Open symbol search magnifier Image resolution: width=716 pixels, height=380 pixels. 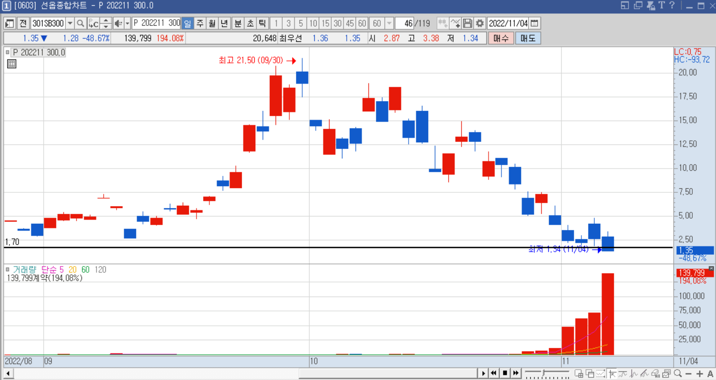pos(80,23)
